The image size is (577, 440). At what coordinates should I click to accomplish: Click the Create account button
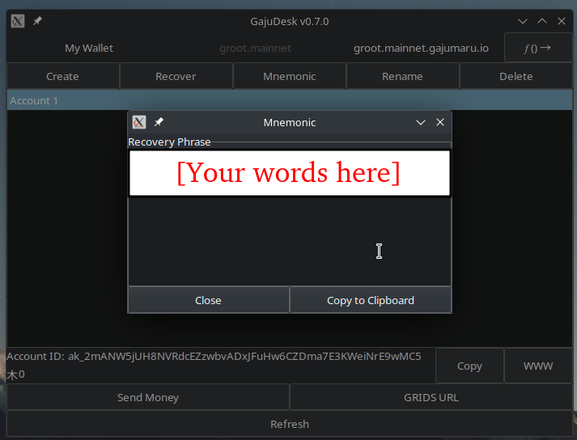pos(62,76)
